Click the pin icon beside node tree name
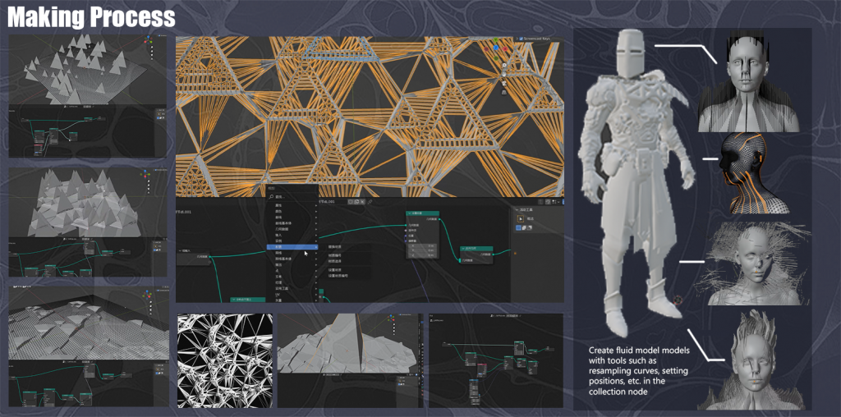The image size is (841, 417). tap(370, 202)
